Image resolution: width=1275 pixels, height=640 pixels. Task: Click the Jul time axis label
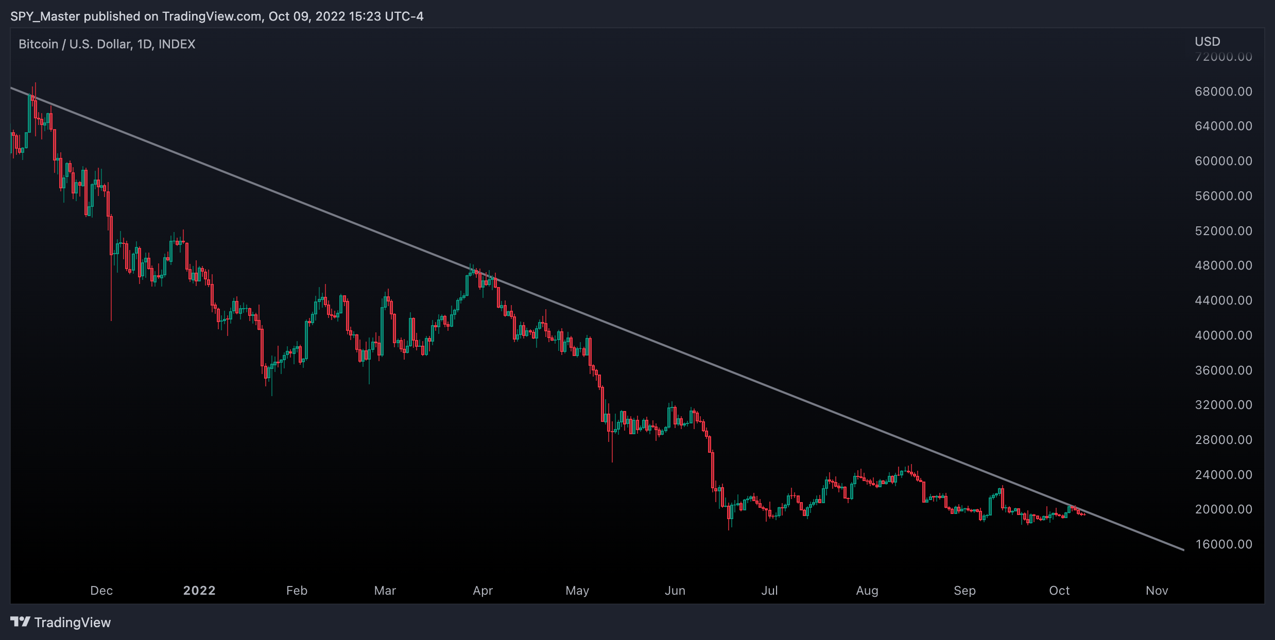tap(770, 591)
